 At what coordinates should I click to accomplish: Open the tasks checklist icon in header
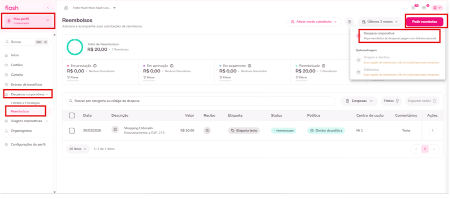pos(413,8)
